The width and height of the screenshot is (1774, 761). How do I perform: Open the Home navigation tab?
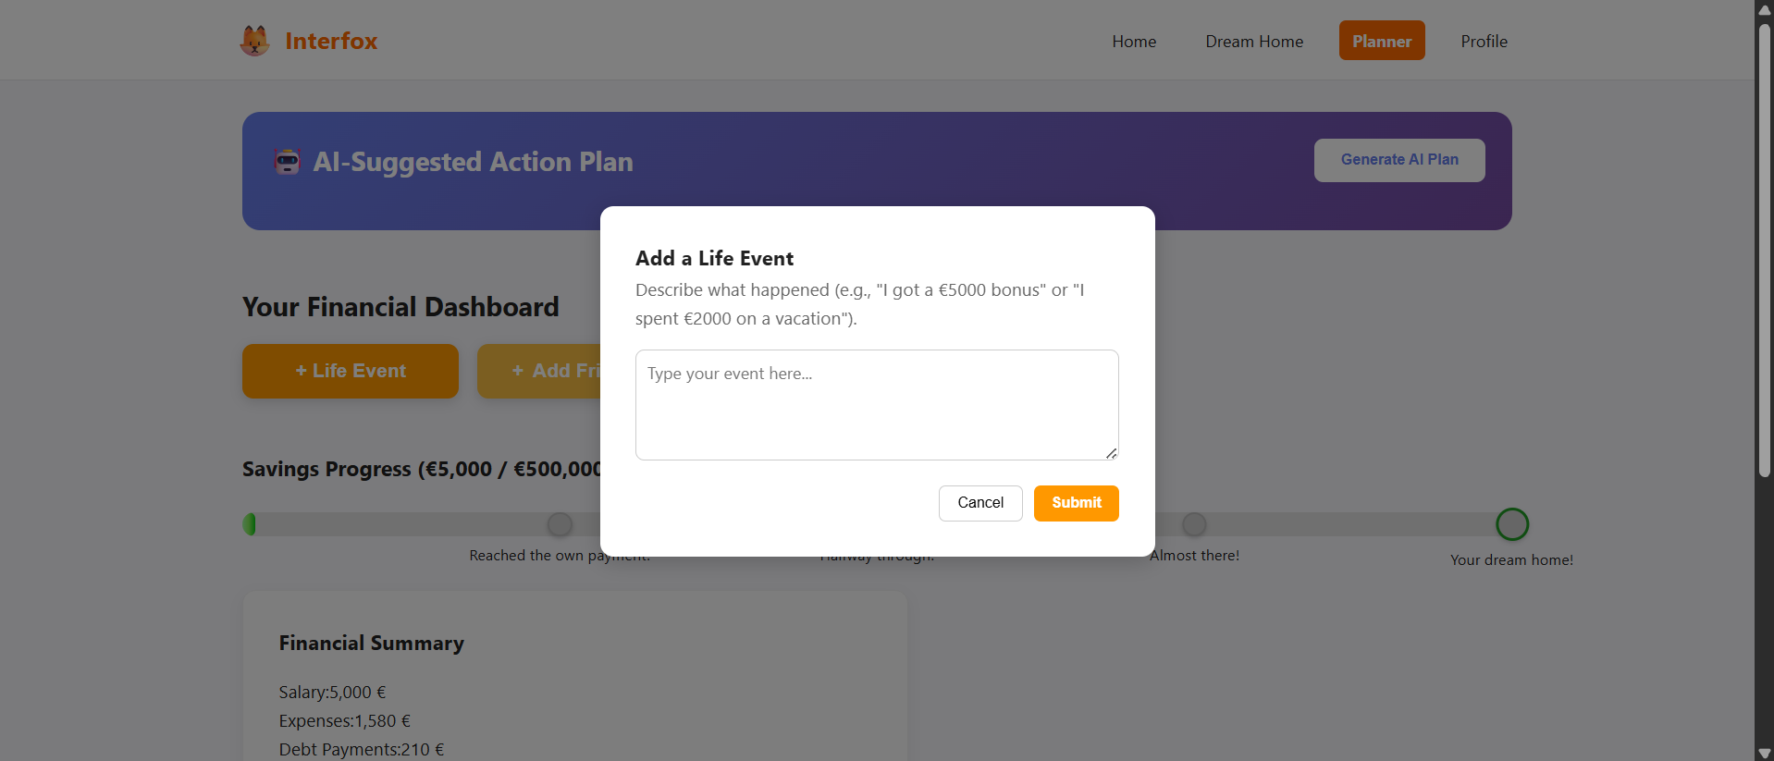[x=1134, y=42]
